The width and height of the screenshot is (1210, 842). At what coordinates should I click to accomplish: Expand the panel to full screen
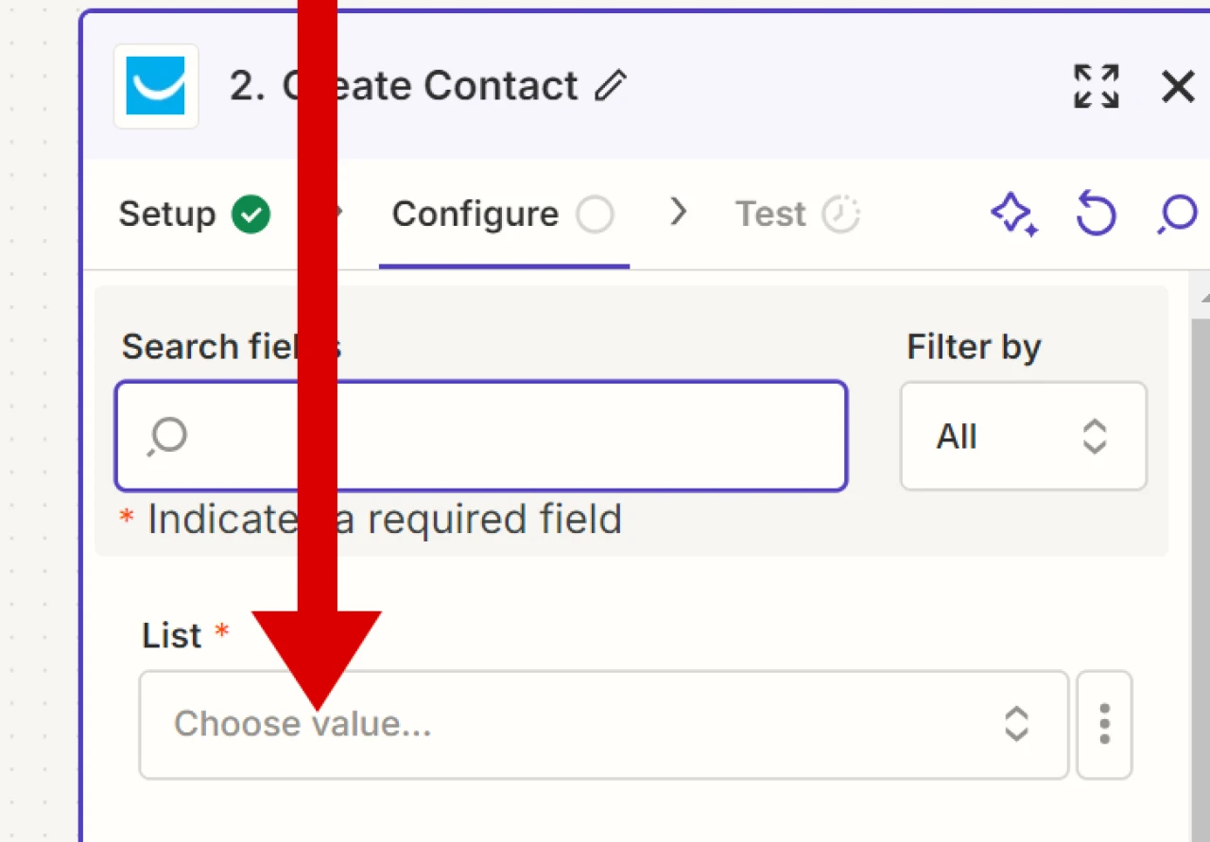click(x=1097, y=86)
